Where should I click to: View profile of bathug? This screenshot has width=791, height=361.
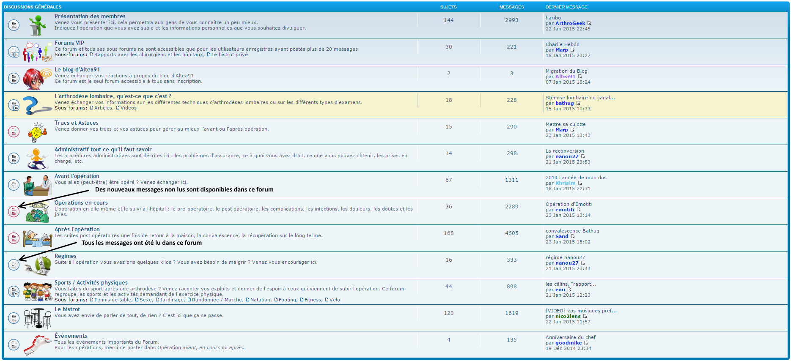click(565, 103)
